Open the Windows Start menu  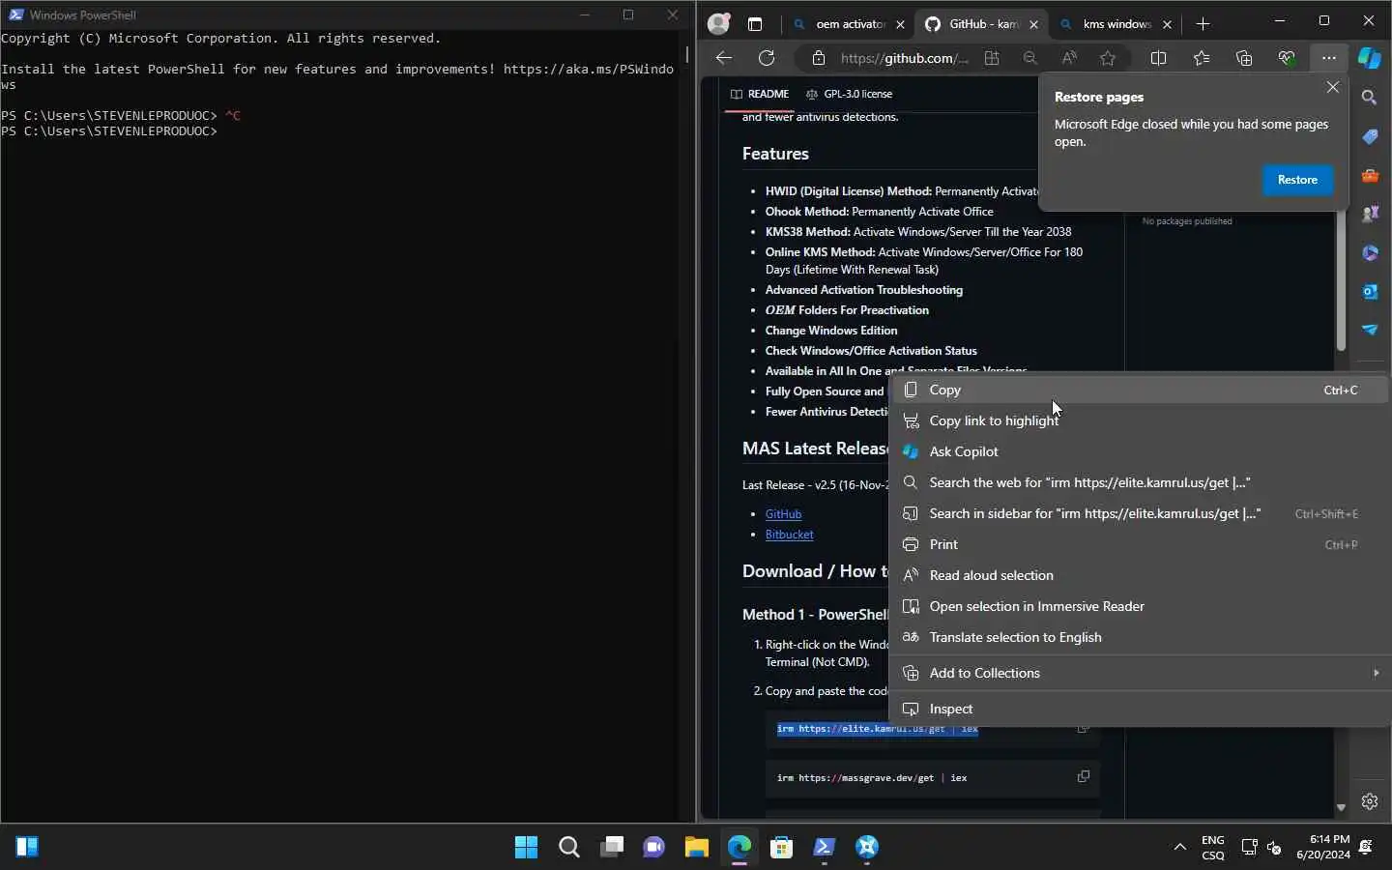tap(526, 847)
